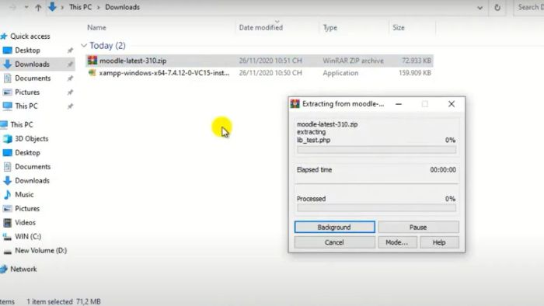Image resolution: width=544 pixels, height=306 pixels.
Task: Select This PC root in navigation pane
Action: pyautogui.click(x=22, y=124)
